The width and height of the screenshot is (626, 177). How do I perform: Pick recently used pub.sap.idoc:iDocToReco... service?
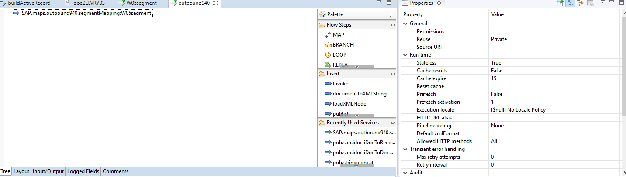pos(360,143)
